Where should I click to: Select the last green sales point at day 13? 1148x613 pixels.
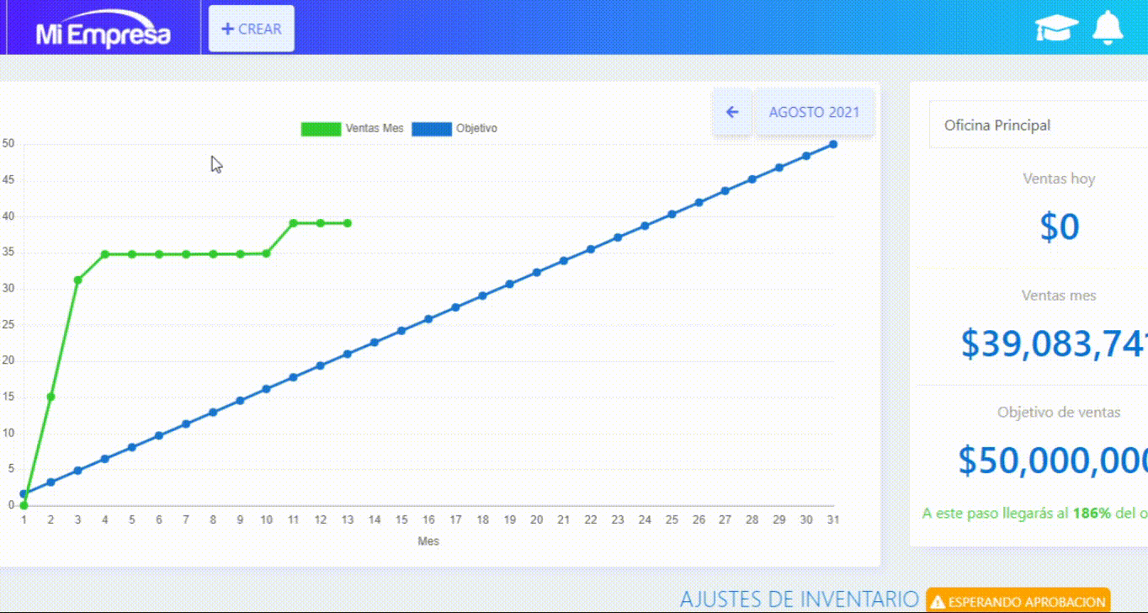tap(347, 223)
